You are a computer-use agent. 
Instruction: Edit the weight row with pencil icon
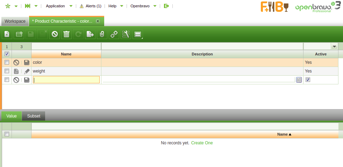(x=27, y=71)
